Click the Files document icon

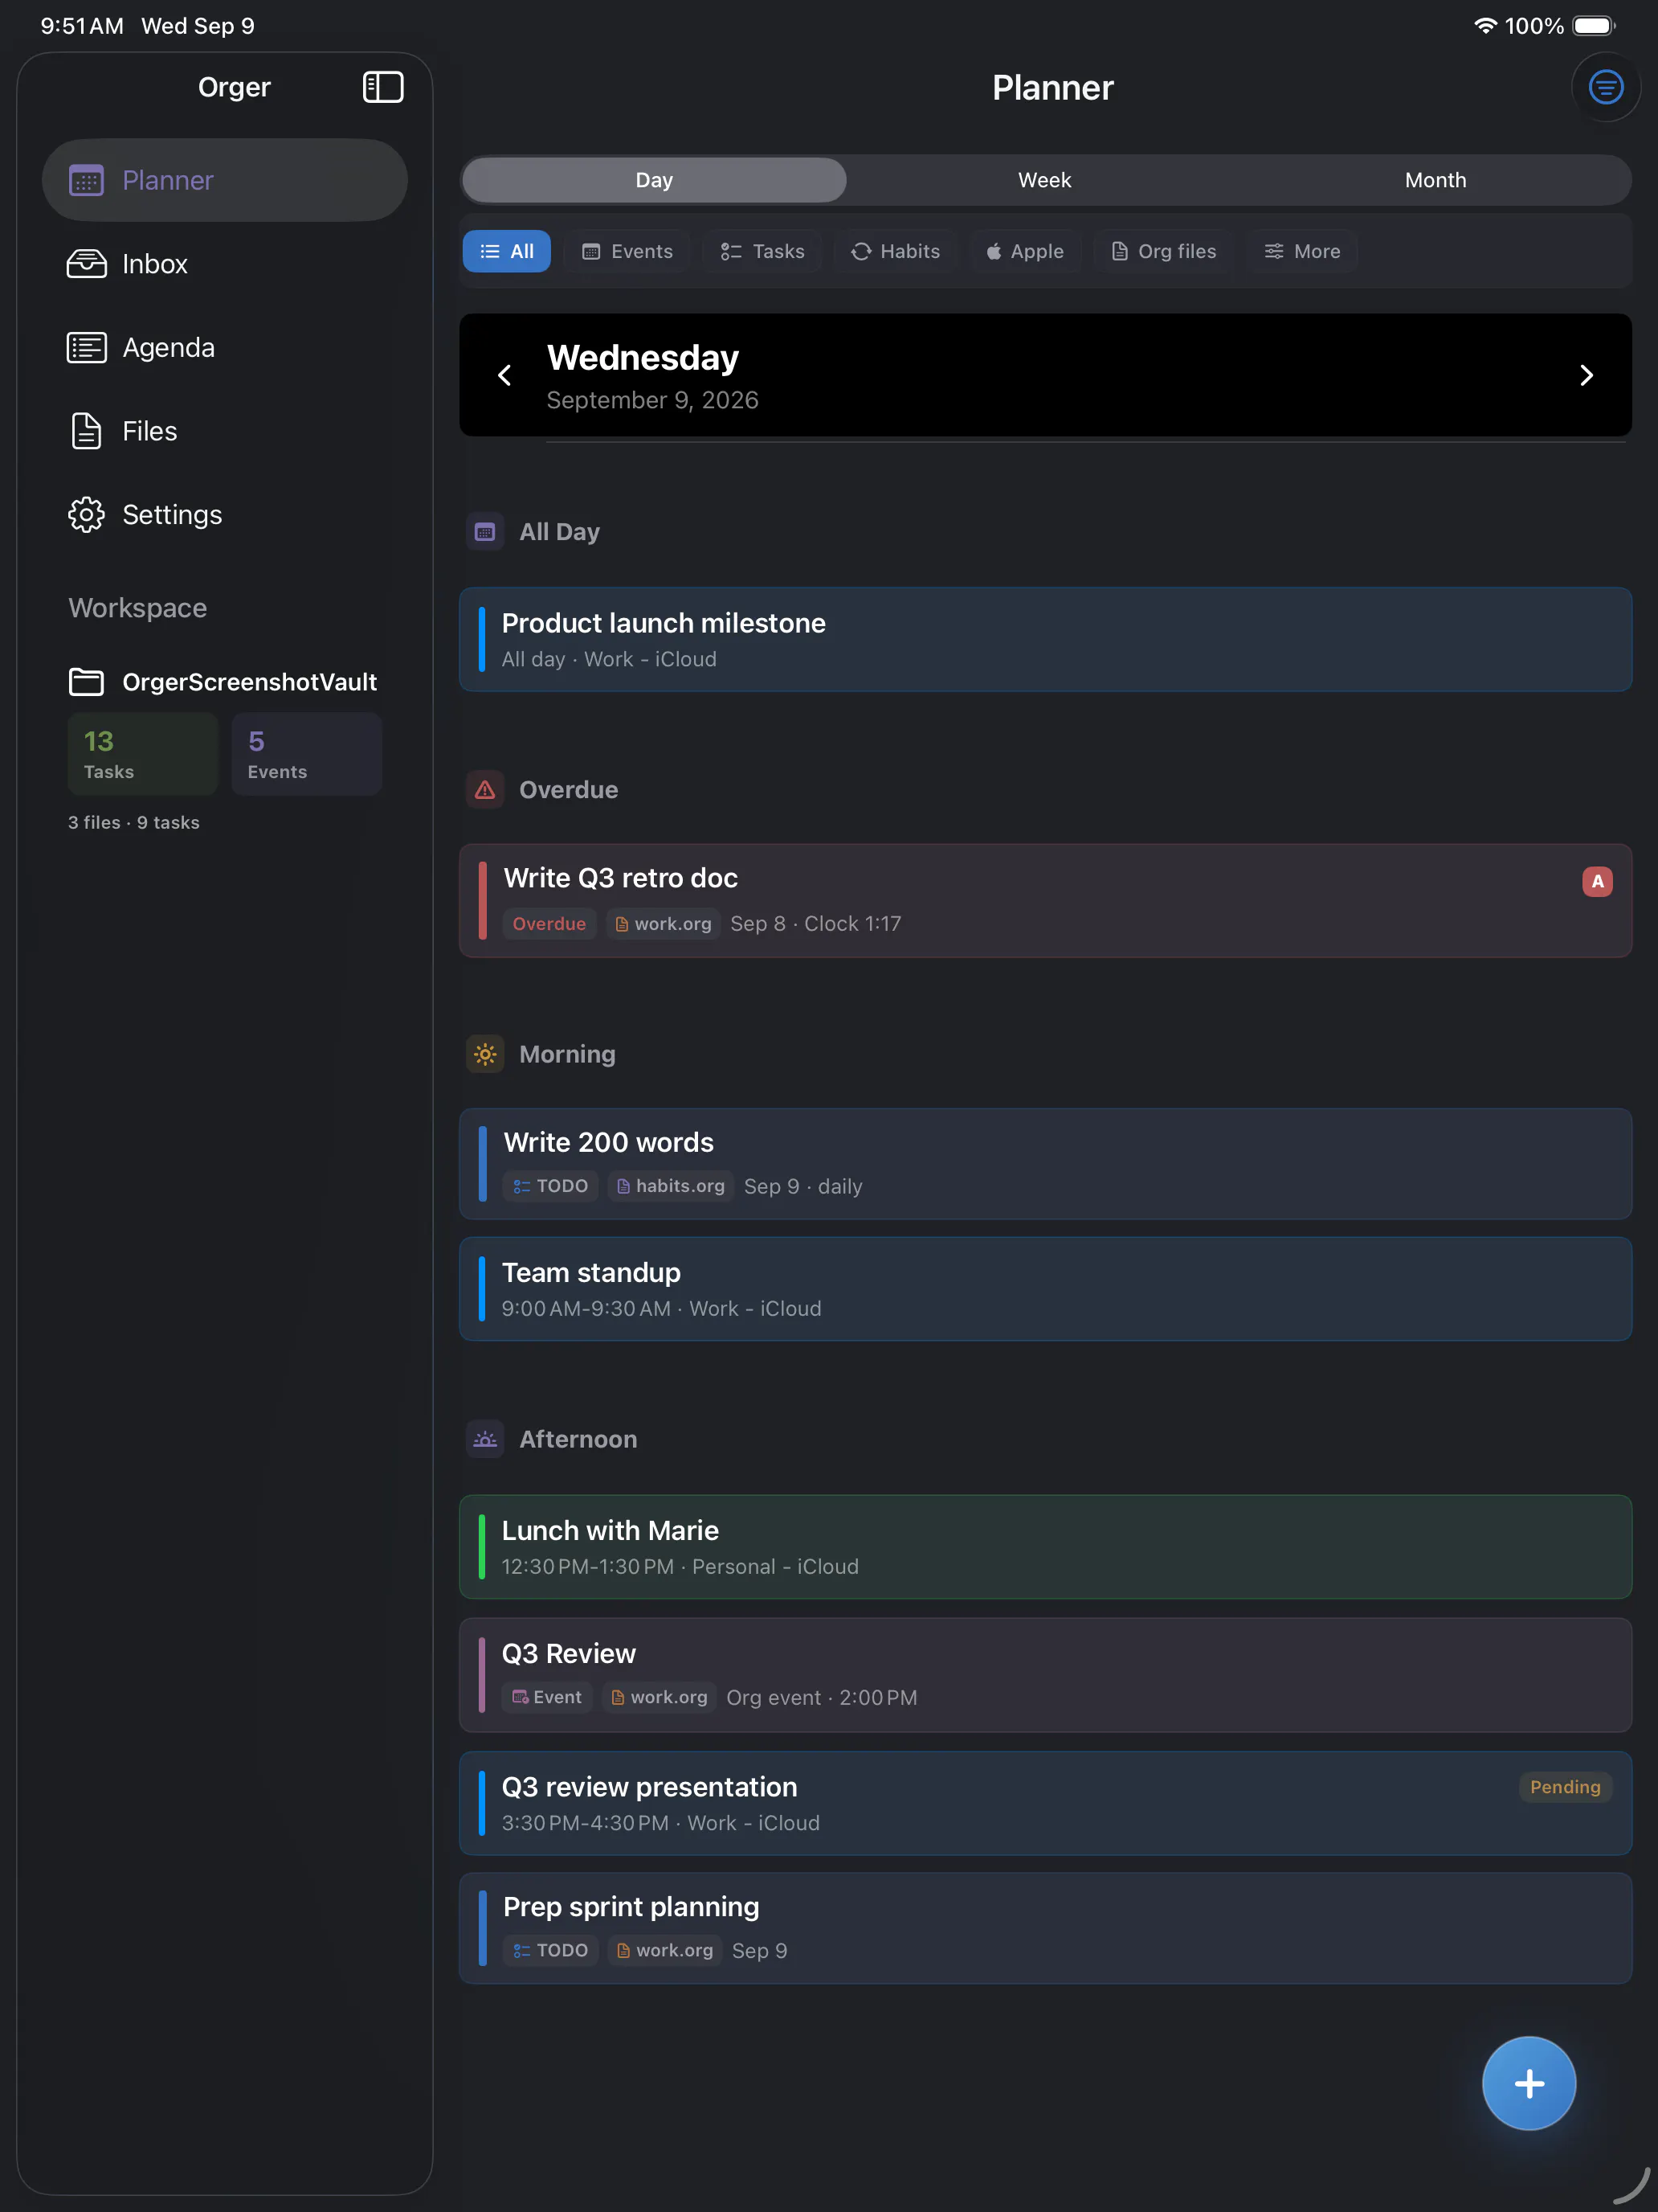point(86,431)
